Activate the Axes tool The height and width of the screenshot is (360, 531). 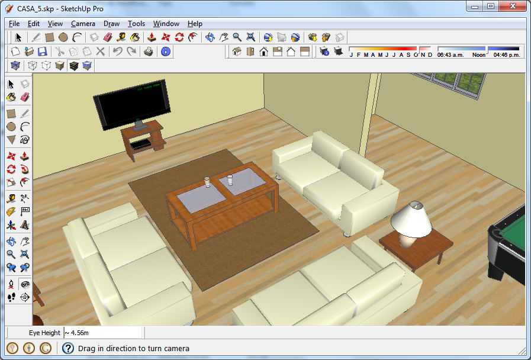point(11,225)
